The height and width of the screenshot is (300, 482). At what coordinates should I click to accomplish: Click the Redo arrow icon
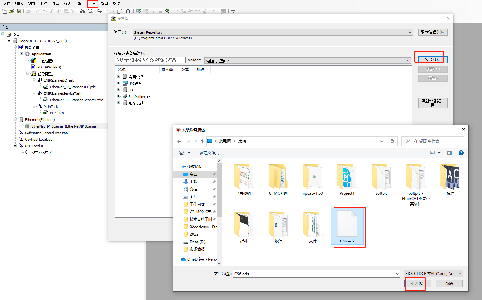pyautogui.click(x=45, y=11)
